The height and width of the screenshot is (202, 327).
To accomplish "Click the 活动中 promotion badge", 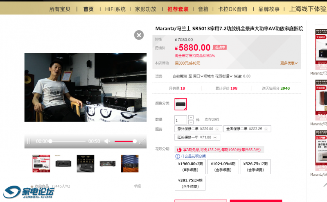I will pos(220,47).
